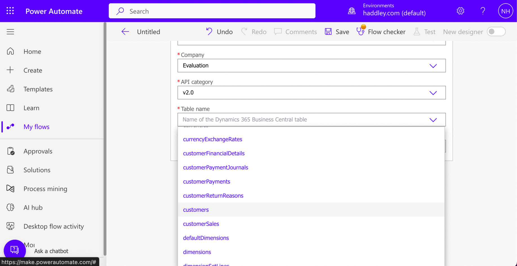Click the settings gear icon
The image size is (517, 266).
pyautogui.click(x=460, y=11)
